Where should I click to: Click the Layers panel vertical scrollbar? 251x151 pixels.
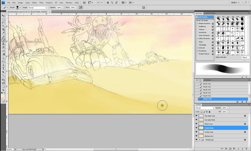(249, 131)
